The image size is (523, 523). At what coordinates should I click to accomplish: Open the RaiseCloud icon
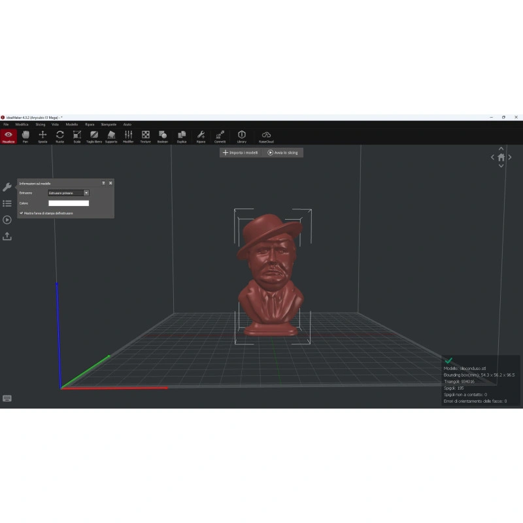point(266,137)
